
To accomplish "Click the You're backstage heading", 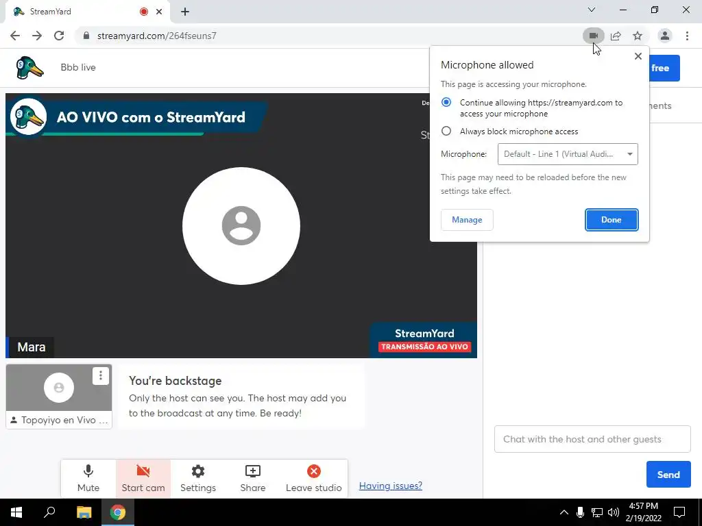I will pyautogui.click(x=175, y=381).
